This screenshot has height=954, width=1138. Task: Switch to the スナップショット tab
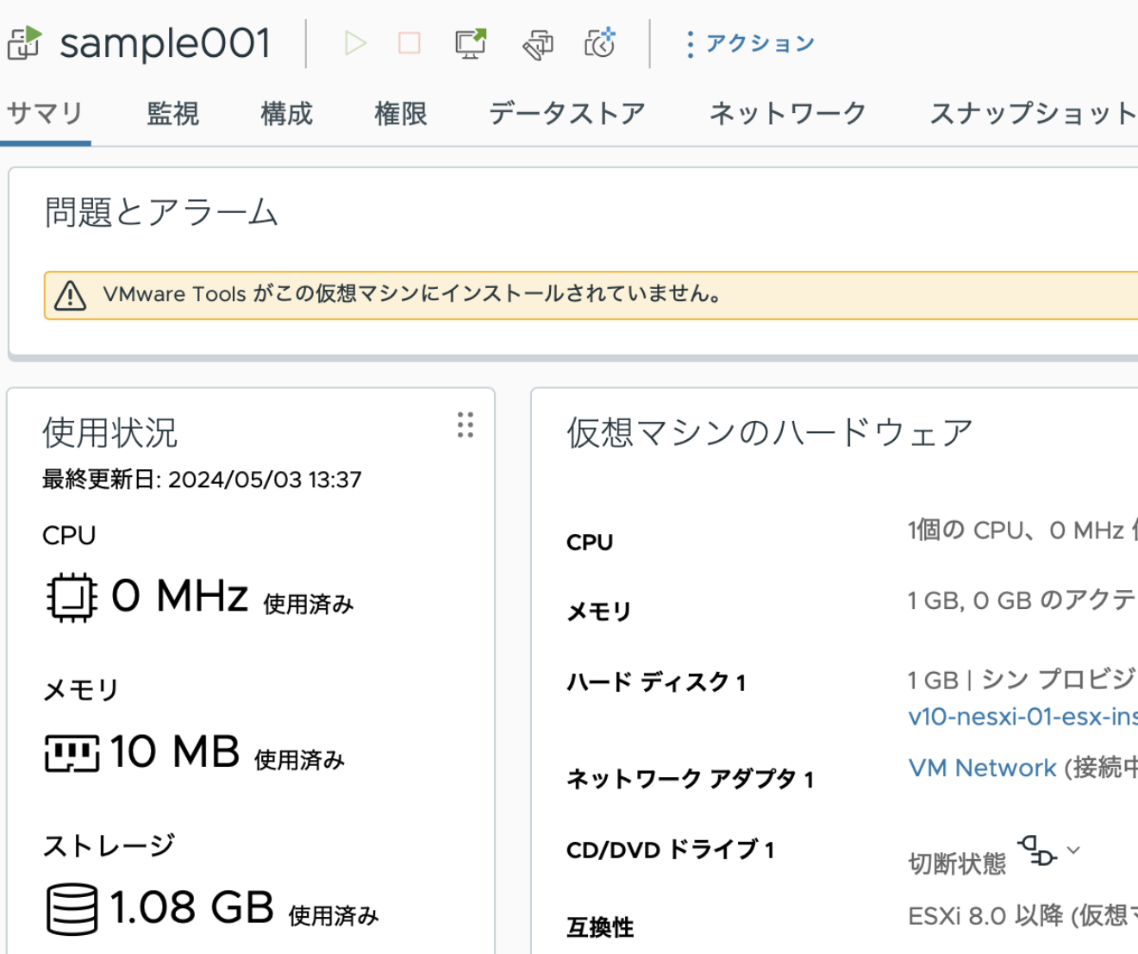tap(1032, 112)
